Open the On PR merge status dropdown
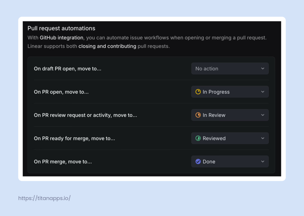Image resolution: width=304 pixels, height=216 pixels. (230, 162)
